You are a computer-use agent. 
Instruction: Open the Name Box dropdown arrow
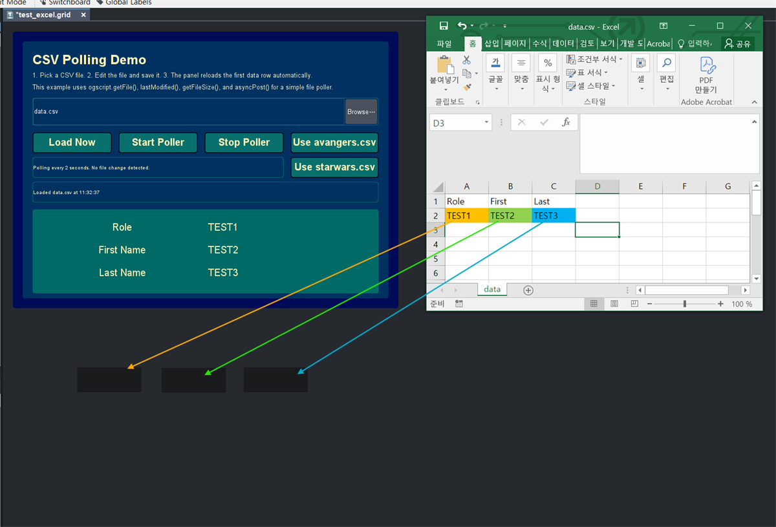click(487, 122)
